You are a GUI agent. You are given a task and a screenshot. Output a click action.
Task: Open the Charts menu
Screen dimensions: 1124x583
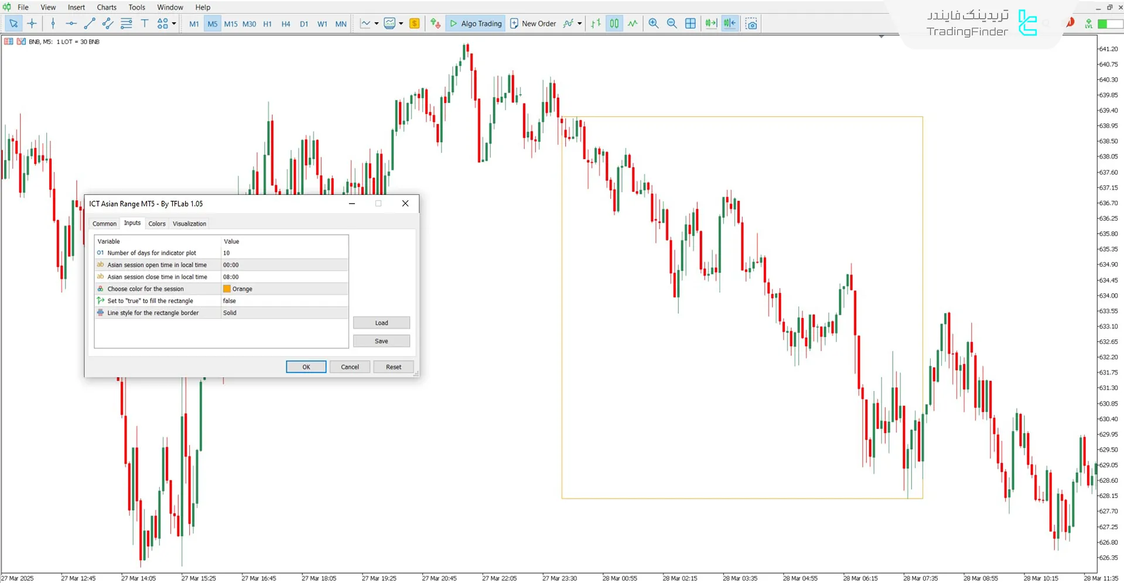pyautogui.click(x=106, y=7)
